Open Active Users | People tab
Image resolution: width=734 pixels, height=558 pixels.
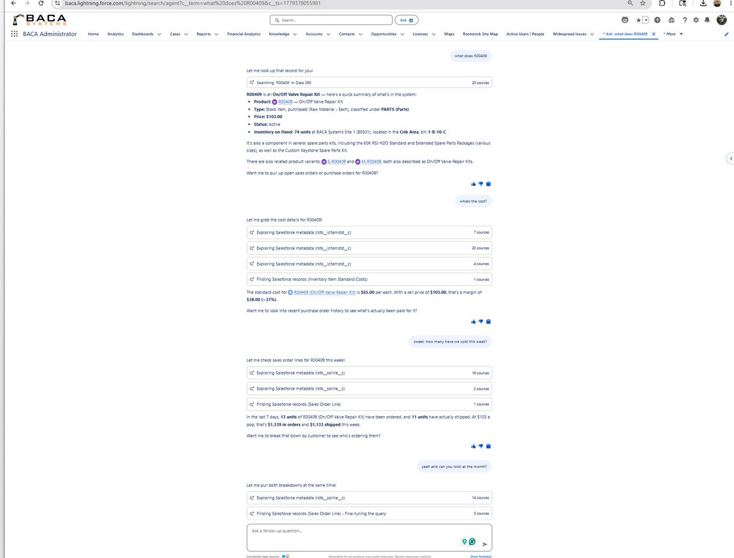525,34
